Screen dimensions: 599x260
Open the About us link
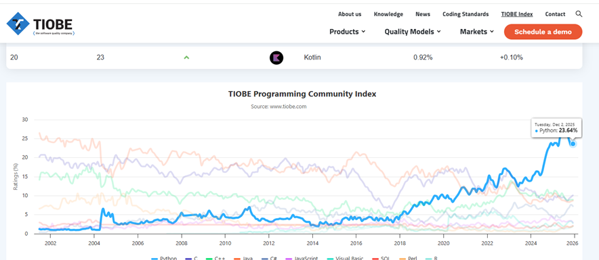coord(350,14)
